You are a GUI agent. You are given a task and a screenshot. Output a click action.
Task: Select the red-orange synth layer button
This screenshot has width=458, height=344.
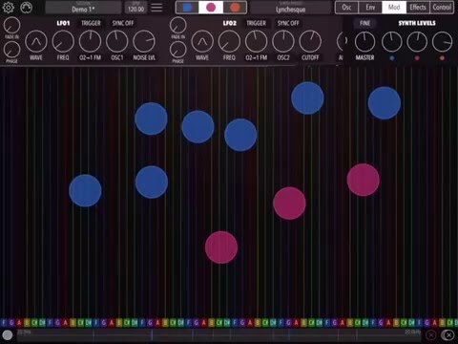(235, 8)
